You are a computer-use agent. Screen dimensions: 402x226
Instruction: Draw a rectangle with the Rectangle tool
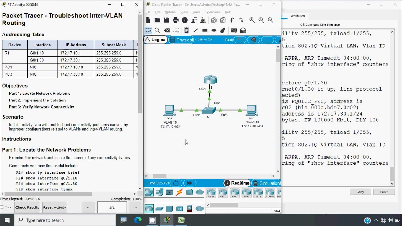click(205, 30)
